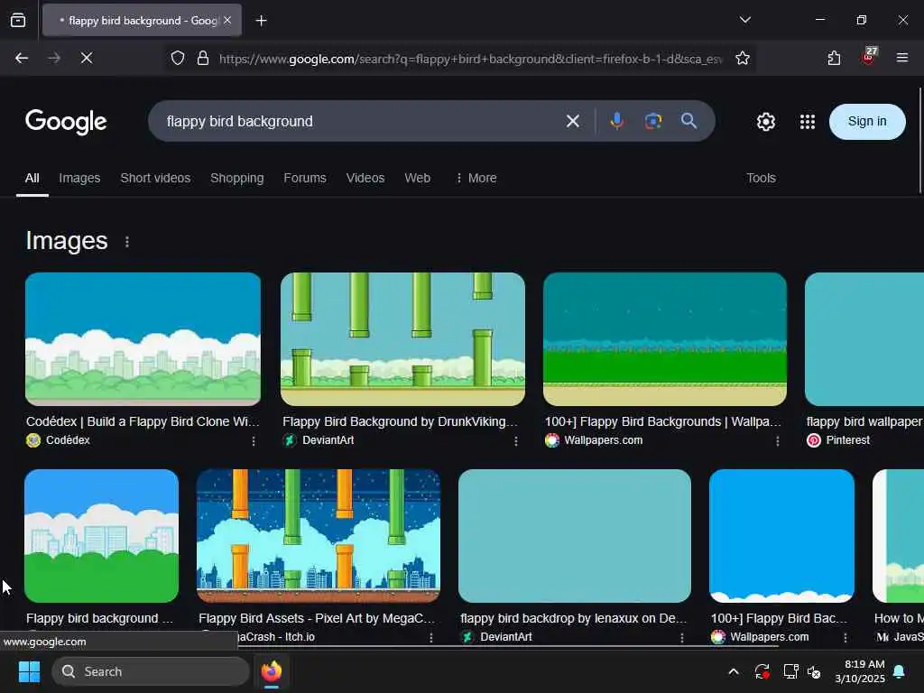Open flappy bird wallpaper Pinterest link
The image size is (924, 693).
864,422
